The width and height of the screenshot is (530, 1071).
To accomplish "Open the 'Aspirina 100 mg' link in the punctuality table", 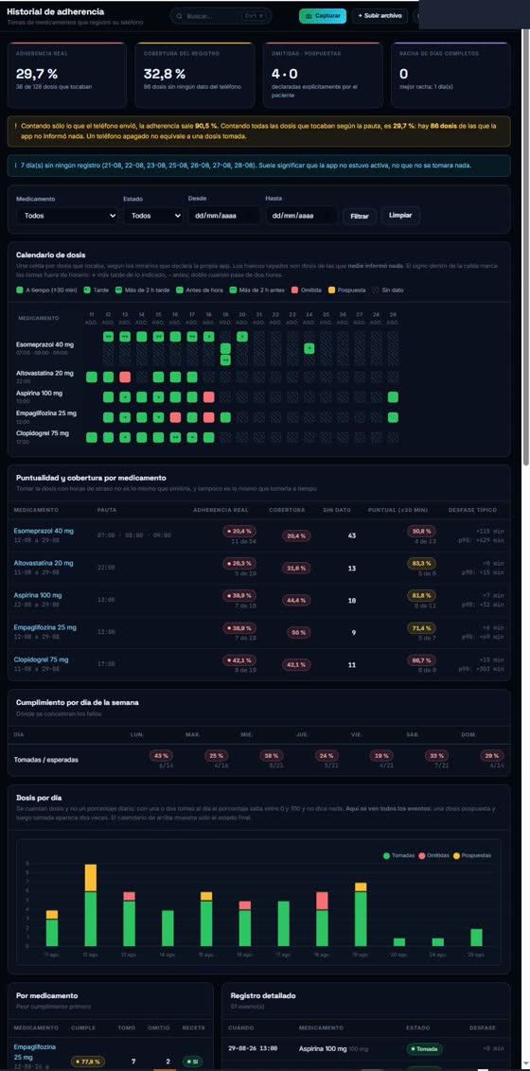I will point(40,596).
